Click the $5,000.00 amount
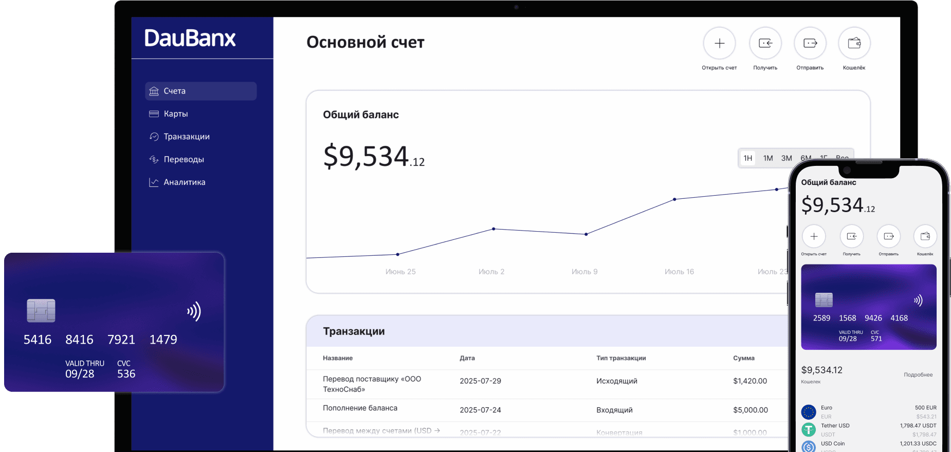 751,410
